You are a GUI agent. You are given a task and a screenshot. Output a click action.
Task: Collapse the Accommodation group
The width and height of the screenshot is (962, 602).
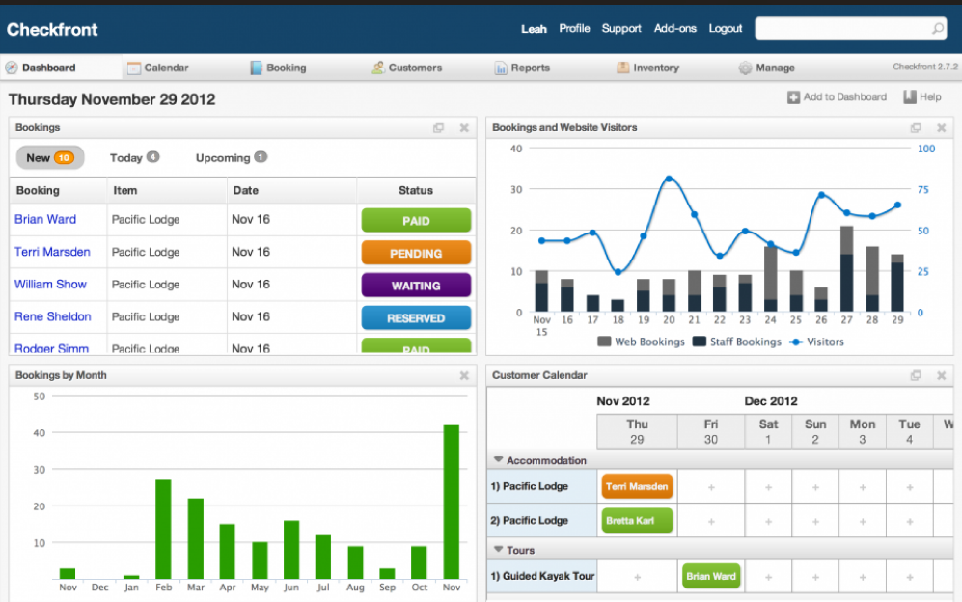click(498, 459)
